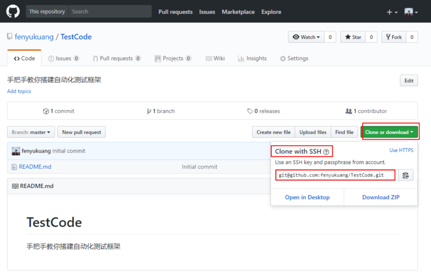Toggle the green Clone or download button
The image size is (431, 278).
click(389, 132)
